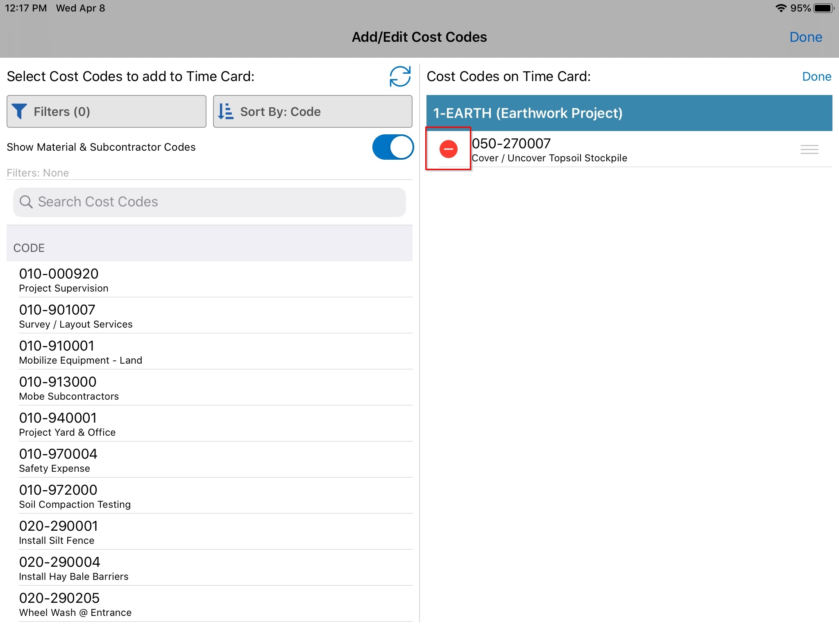839x629 pixels.
Task: Open Sort By: Code dropdown
Action: 313,111
